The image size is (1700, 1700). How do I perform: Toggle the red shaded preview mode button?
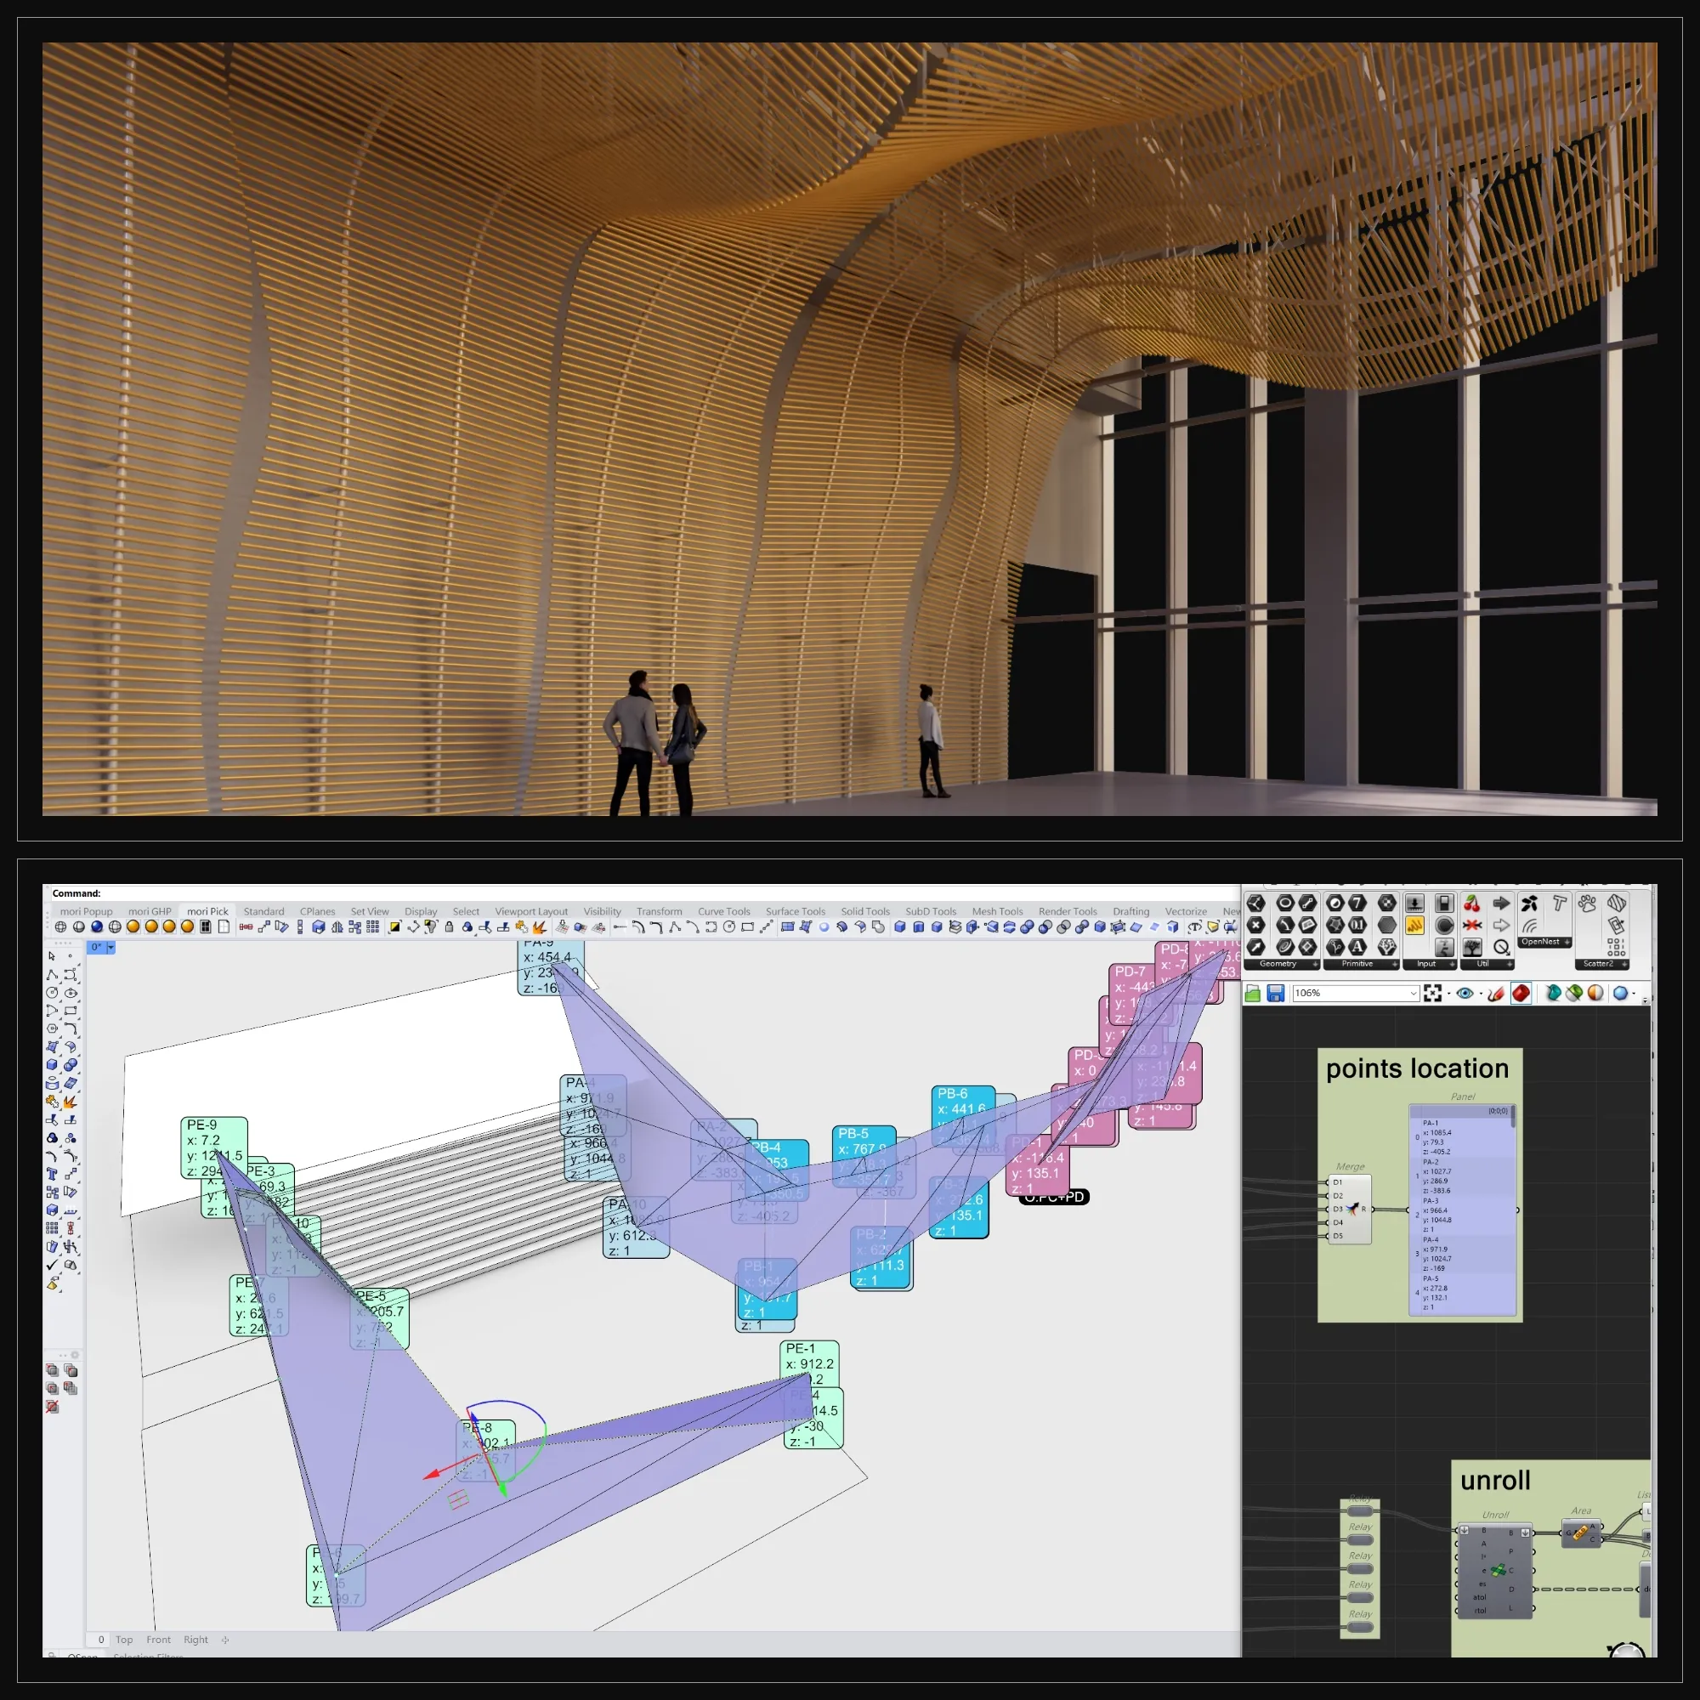pos(1521,994)
